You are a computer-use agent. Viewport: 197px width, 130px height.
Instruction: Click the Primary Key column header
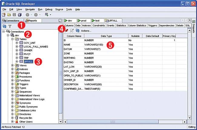169,36
